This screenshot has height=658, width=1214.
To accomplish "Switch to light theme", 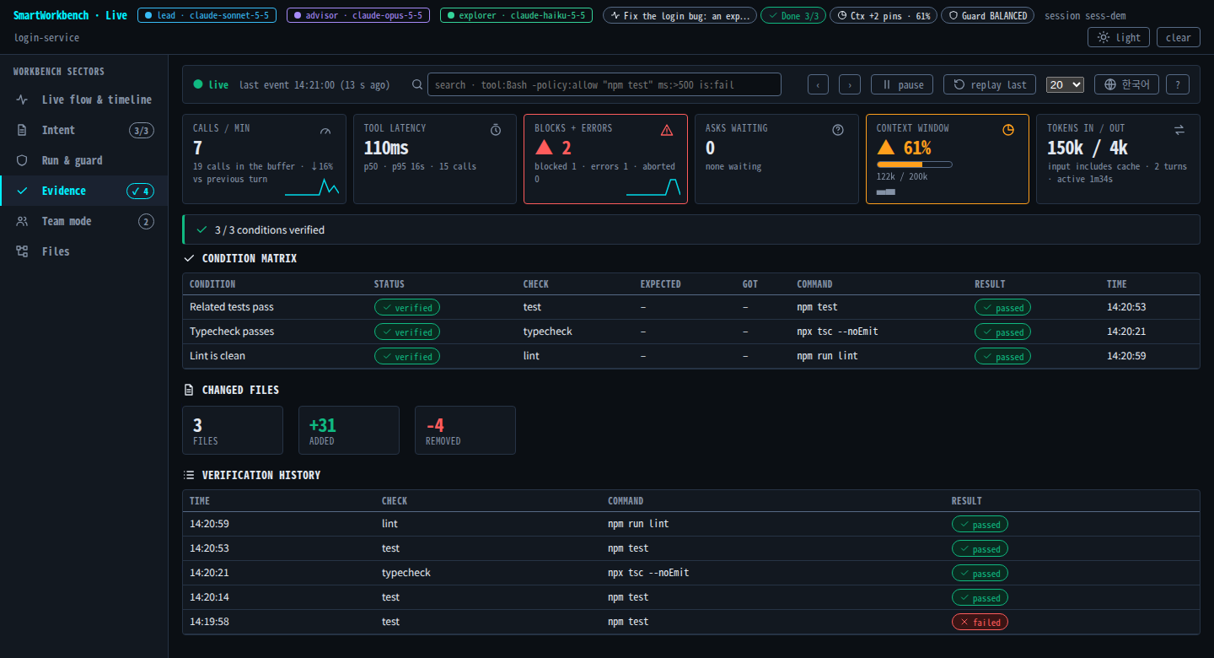I will [x=1119, y=37].
